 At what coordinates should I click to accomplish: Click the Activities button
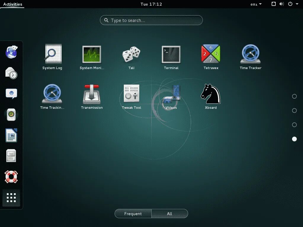[12, 4]
